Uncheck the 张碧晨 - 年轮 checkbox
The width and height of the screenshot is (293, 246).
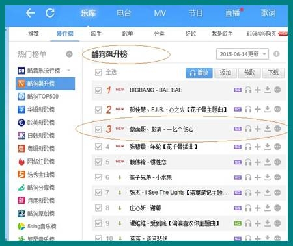98,147
